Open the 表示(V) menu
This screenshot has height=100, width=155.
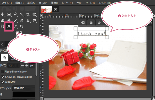[x=43, y=3]
